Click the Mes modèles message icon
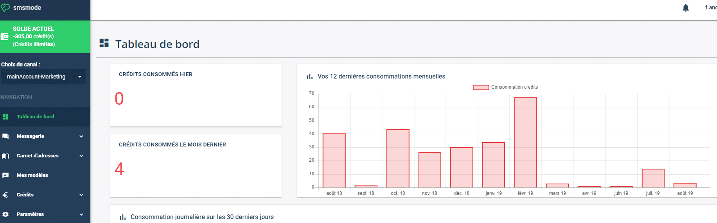Screen dimensions: 717x223 coord(5,175)
